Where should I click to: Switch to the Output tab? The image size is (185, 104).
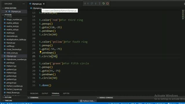click(45, 93)
